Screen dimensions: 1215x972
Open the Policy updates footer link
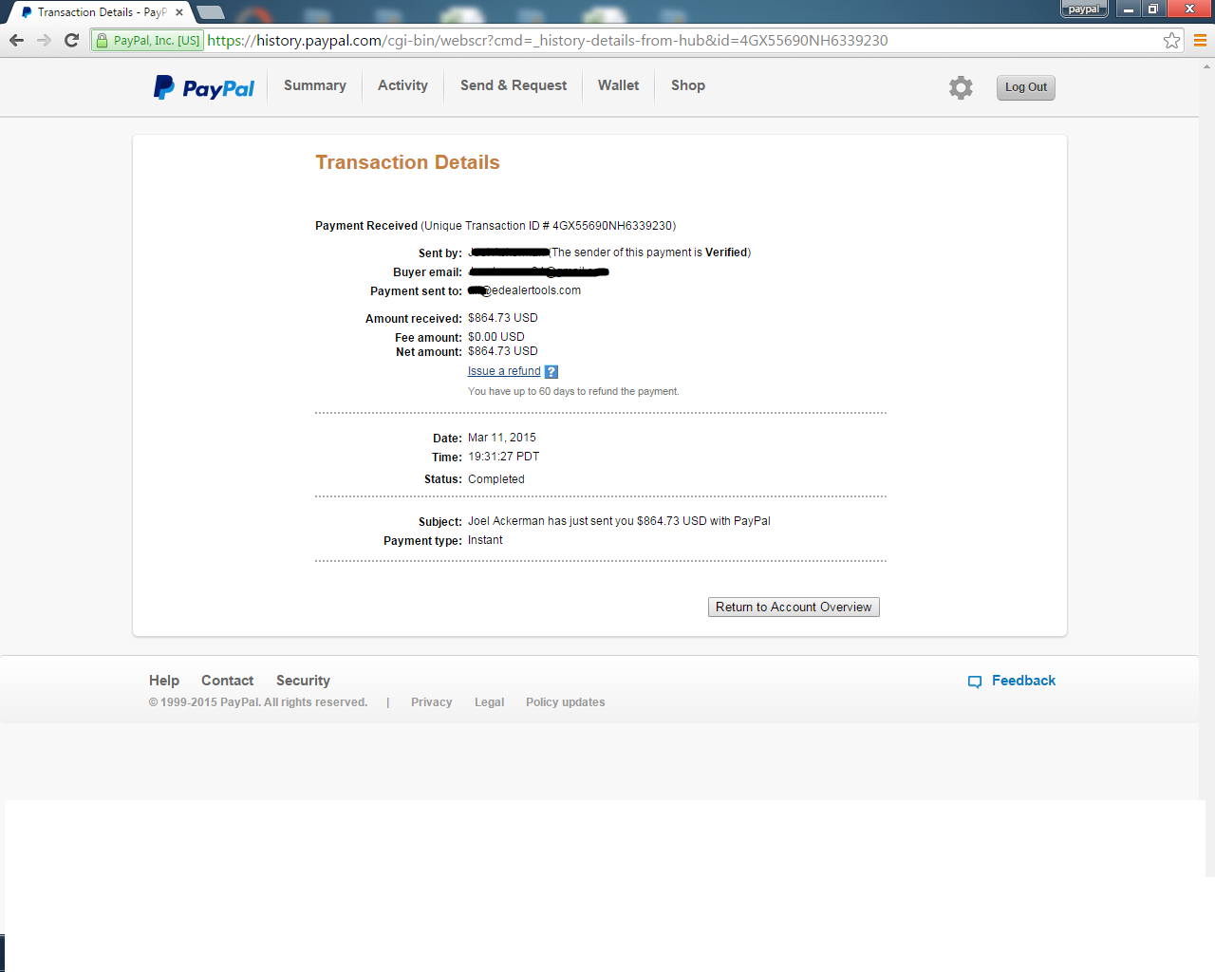565,702
